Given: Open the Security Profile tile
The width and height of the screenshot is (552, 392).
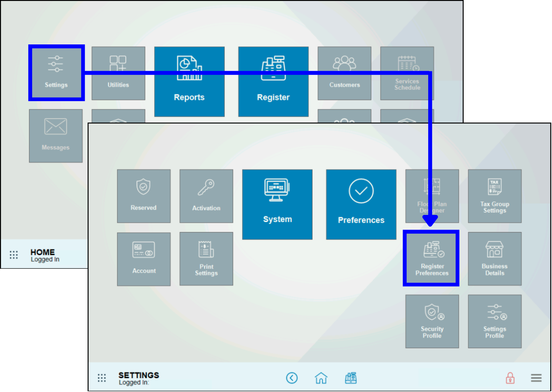Looking at the screenshot, I should 432,321.
